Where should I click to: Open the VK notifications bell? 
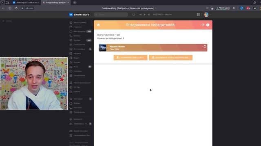[133, 15]
